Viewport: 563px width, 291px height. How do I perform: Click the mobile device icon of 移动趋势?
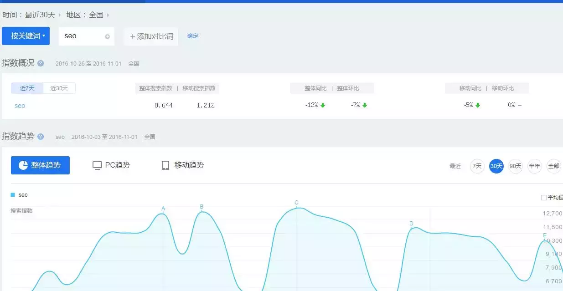pyautogui.click(x=165, y=165)
